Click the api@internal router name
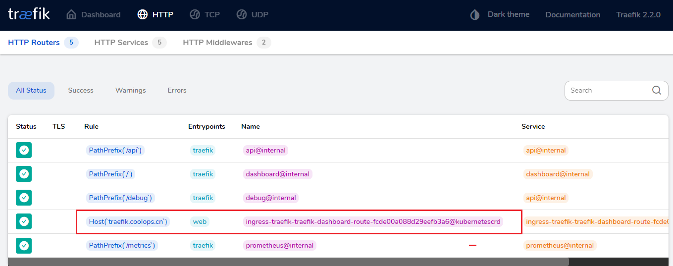The width and height of the screenshot is (673, 266). [x=265, y=150]
